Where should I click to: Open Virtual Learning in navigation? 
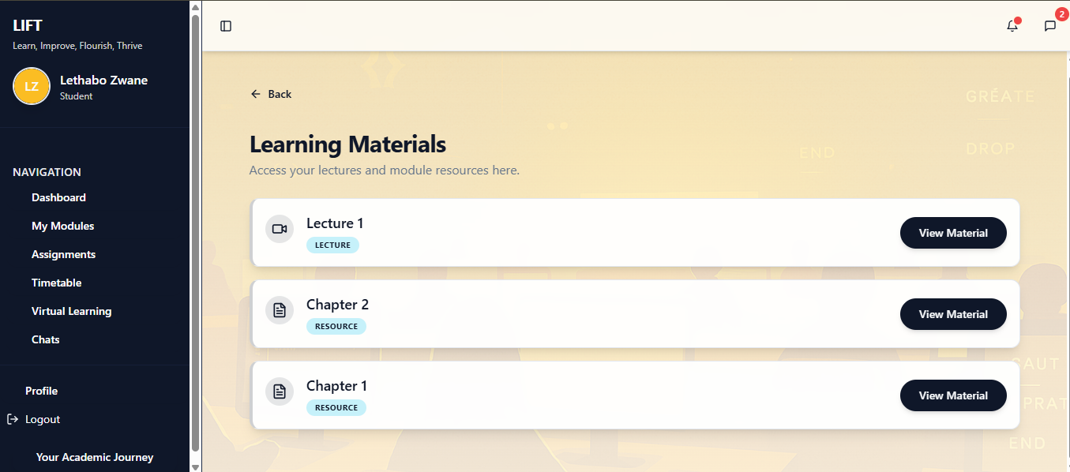[x=71, y=311]
